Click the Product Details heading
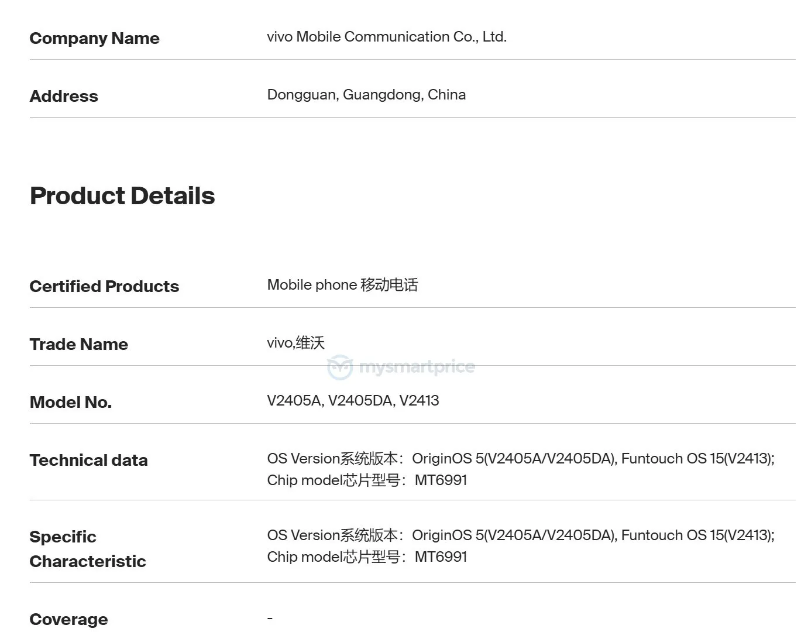Image resolution: width=801 pixels, height=632 pixels. pos(122,196)
